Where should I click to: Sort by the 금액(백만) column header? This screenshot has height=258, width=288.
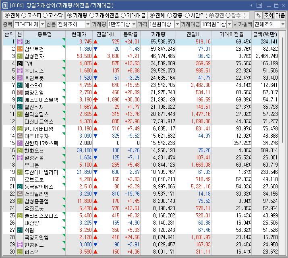[265, 34]
